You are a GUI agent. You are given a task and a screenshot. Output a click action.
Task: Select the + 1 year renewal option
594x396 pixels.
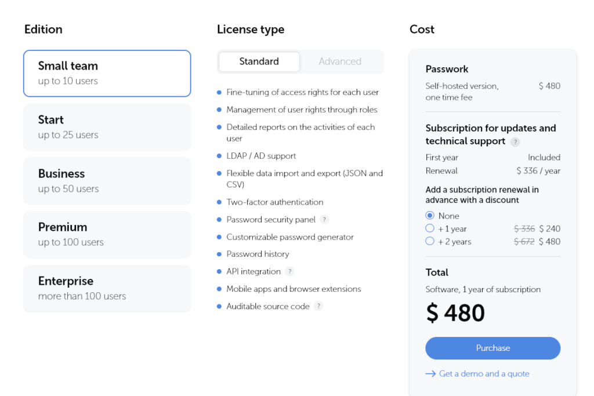pyautogui.click(x=430, y=228)
